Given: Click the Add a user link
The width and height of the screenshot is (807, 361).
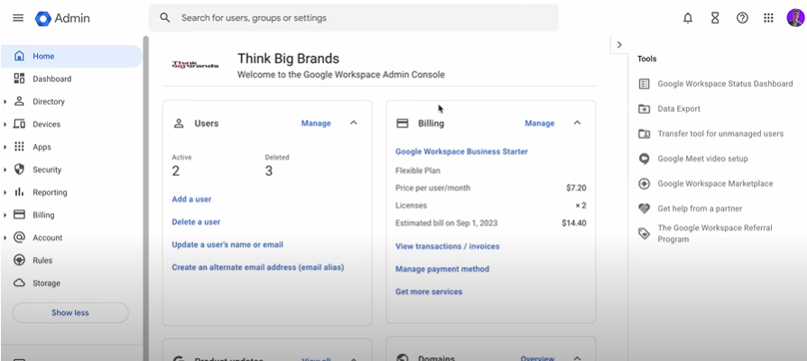Looking at the screenshot, I should tap(191, 199).
